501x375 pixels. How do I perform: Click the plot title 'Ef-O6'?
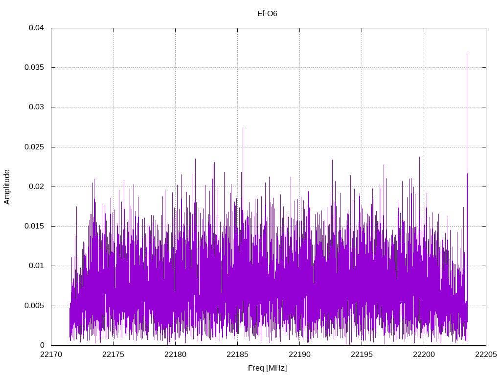pos(267,14)
